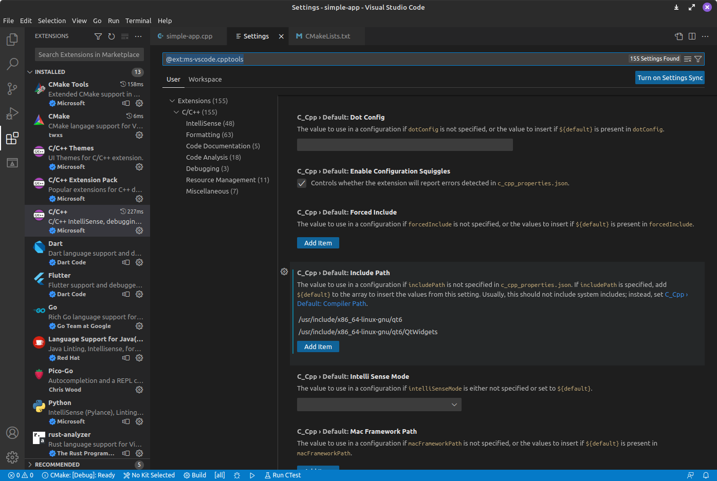Select the Extensions view icon
Screen dimensions: 717x481
12,138
